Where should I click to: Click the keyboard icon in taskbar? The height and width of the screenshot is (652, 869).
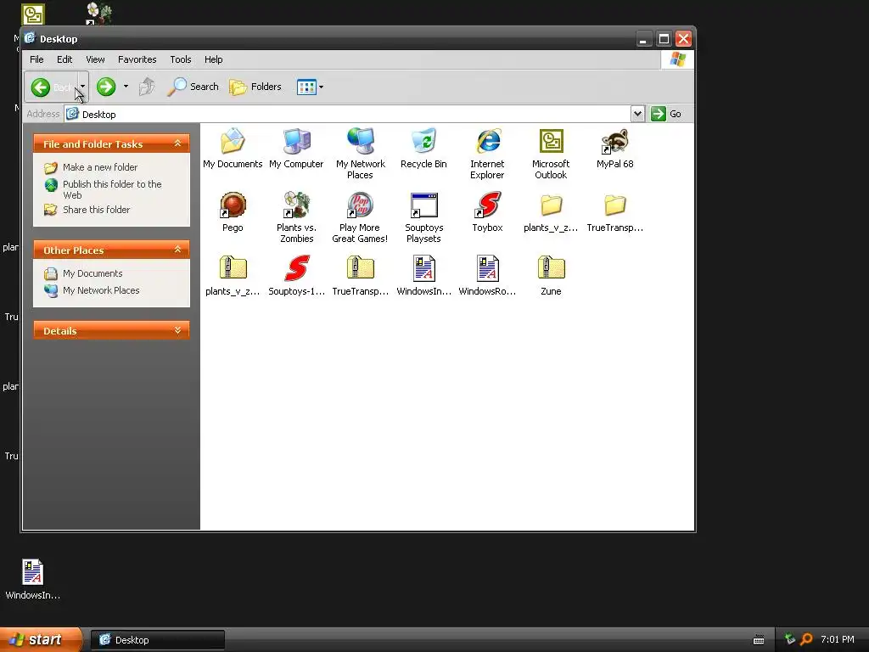click(759, 640)
